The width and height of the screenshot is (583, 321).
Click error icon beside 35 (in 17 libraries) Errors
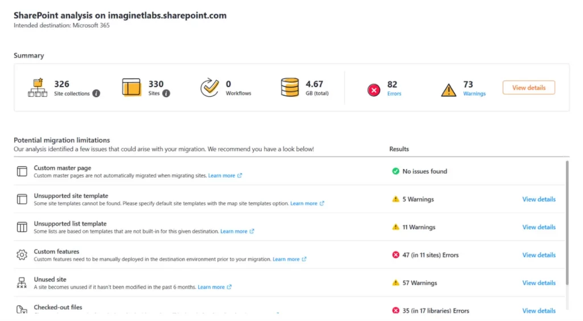pos(396,310)
